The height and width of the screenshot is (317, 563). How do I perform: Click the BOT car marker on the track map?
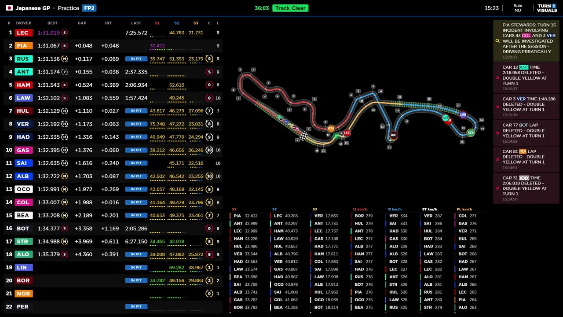click(394, 136)
